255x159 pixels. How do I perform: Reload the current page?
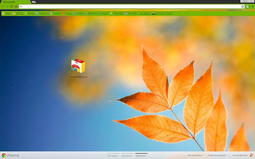pos(12,6)
